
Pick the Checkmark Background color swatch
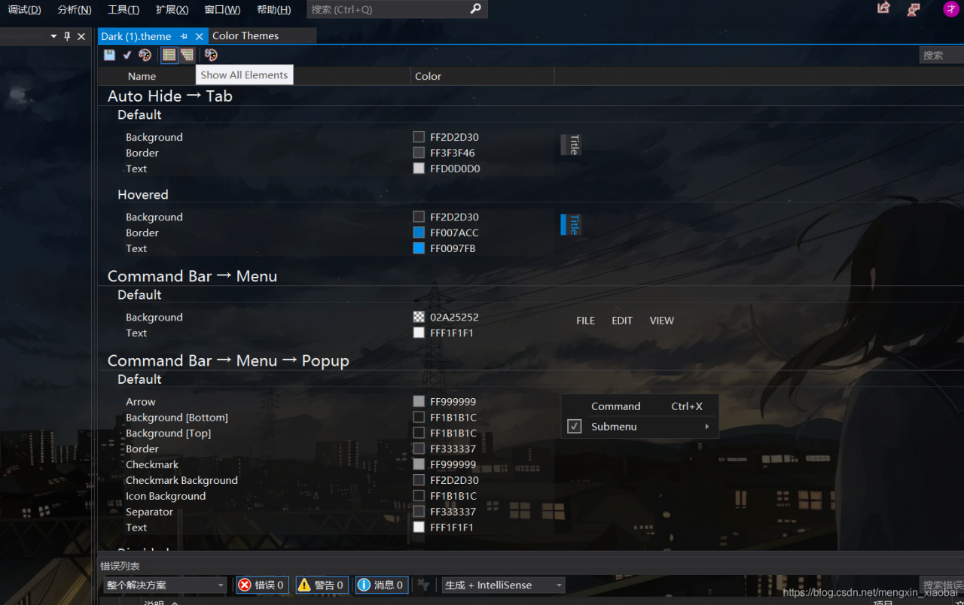419,480
